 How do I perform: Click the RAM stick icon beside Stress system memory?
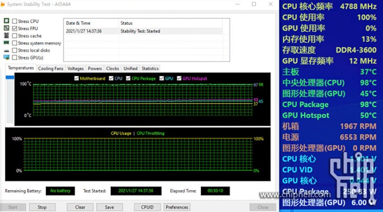(x=6, y=43)
